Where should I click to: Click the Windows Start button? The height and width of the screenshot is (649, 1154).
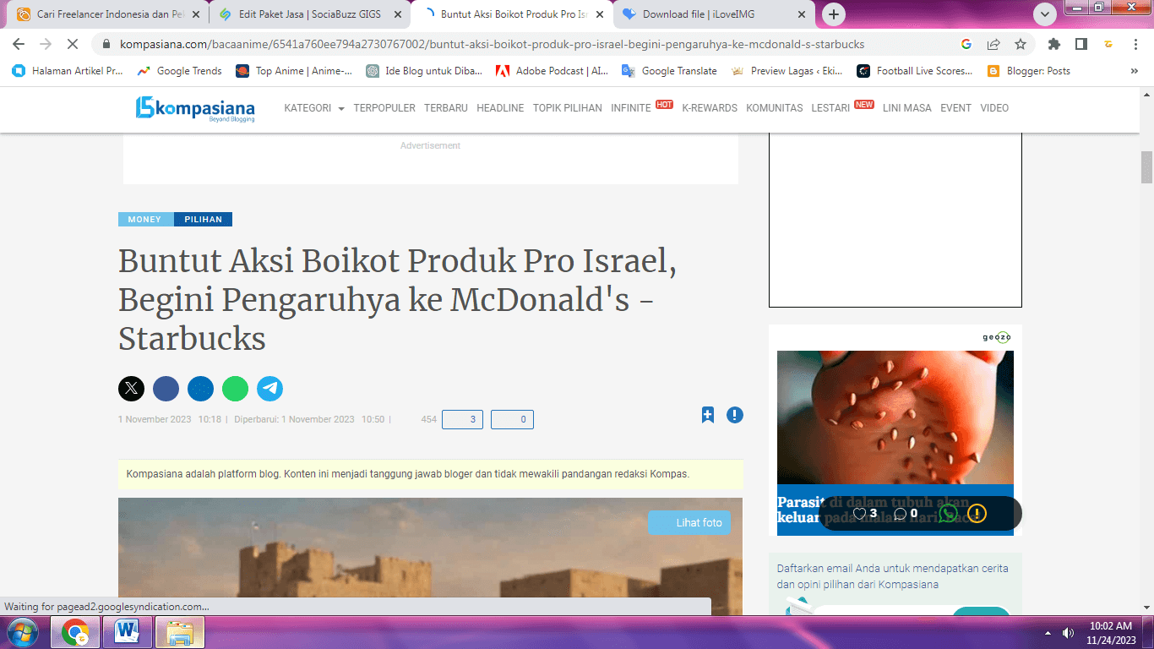[x=22, y=632]
